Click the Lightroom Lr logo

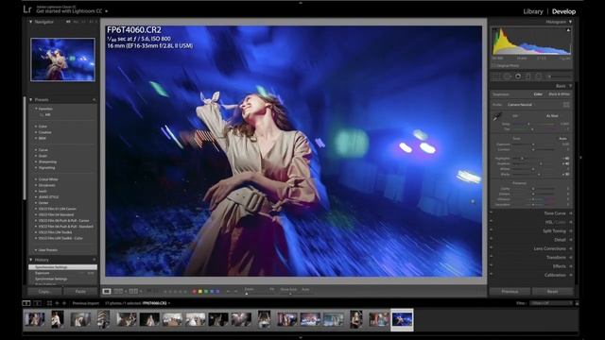pyautogui.click(x=27, y=9)
